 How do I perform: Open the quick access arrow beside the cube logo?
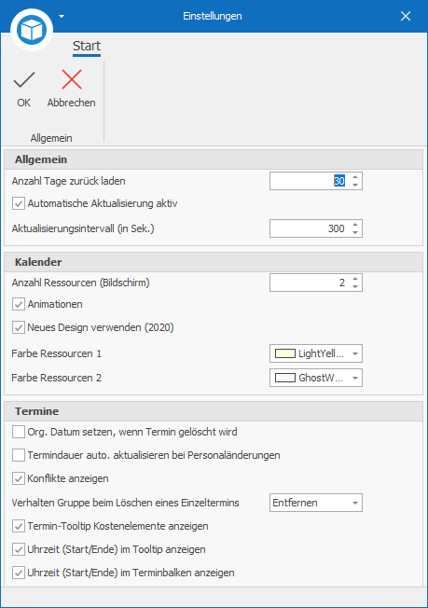pyautogui.click(x=62, y=16)
